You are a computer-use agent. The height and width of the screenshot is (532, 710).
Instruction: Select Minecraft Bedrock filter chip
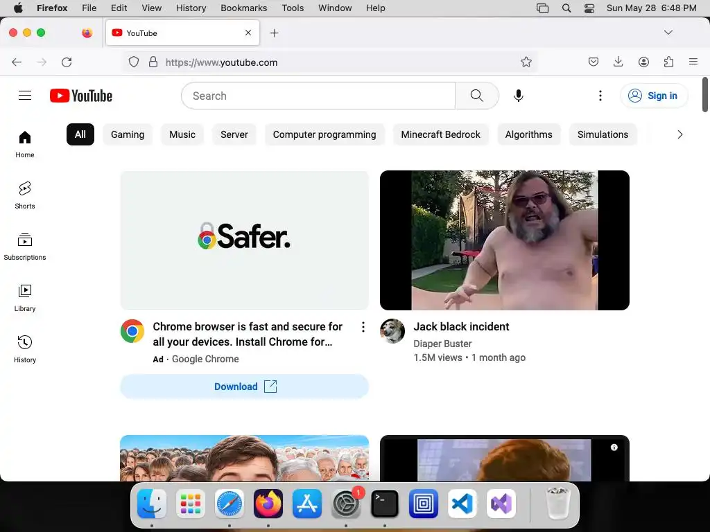coord(440,134)
